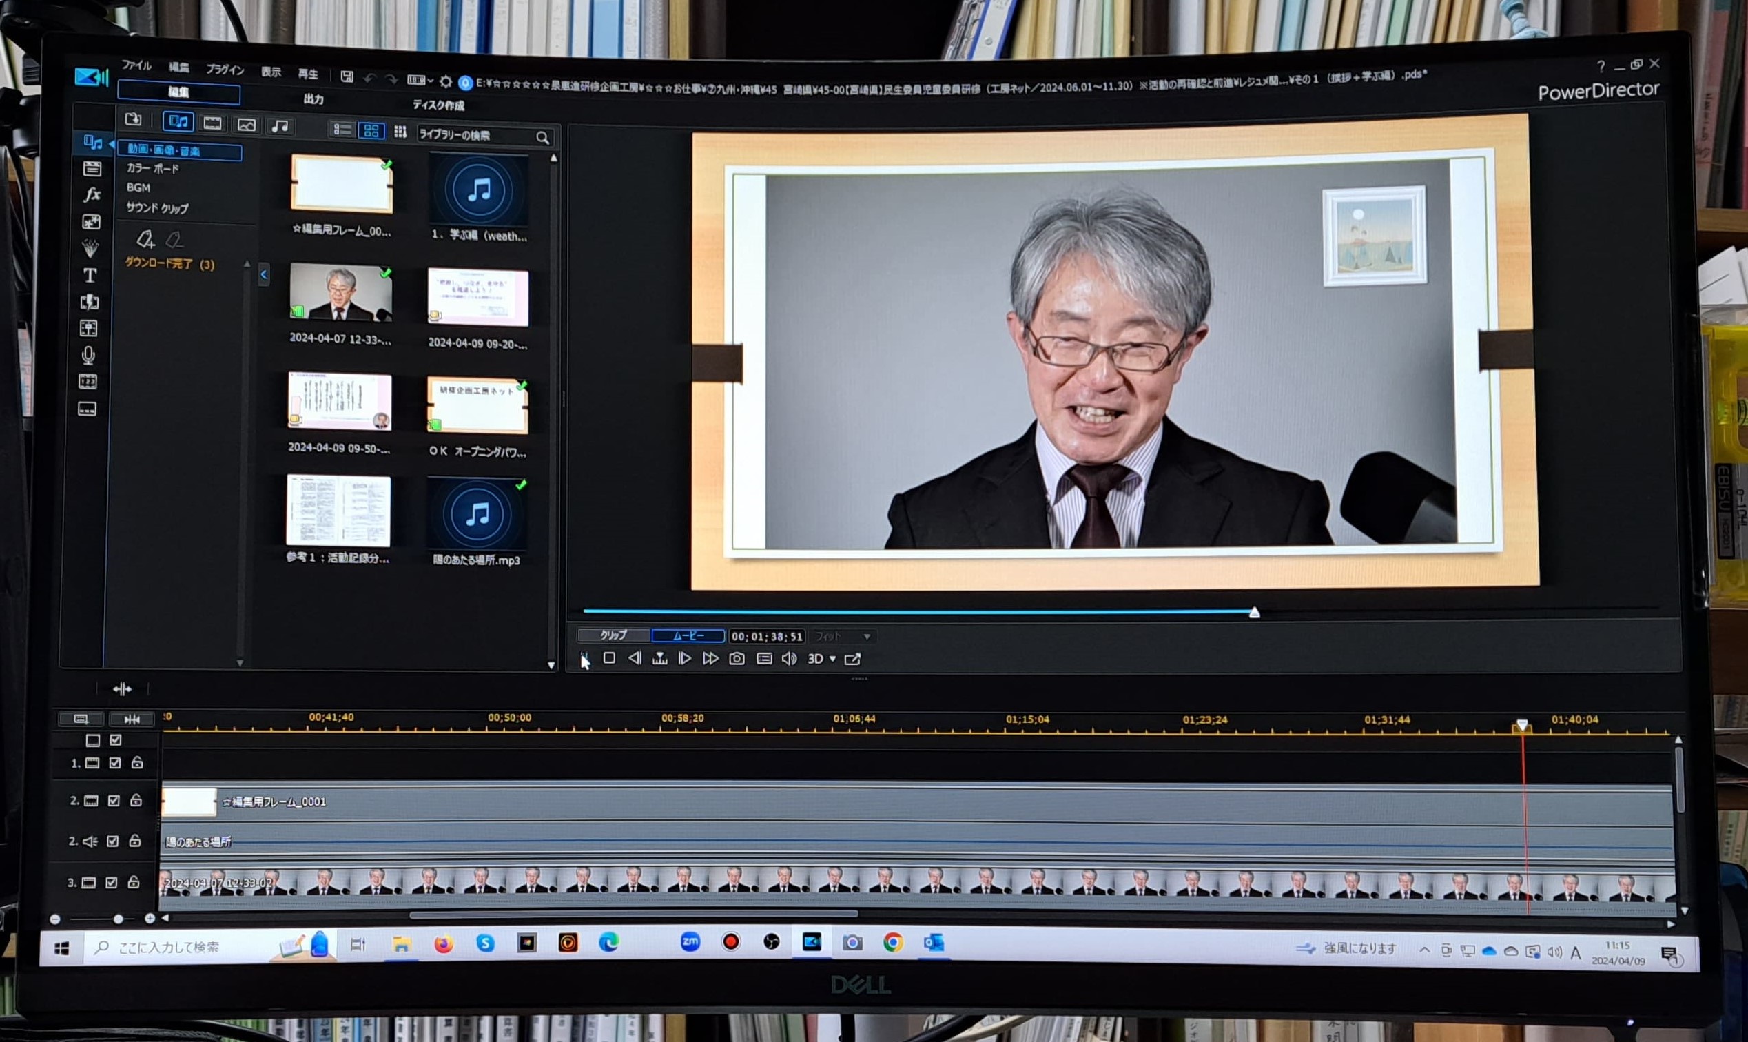Toggle checkbox on video track 1
The width and height of the screenshot is (1748, 1042).
coord(115,762)
